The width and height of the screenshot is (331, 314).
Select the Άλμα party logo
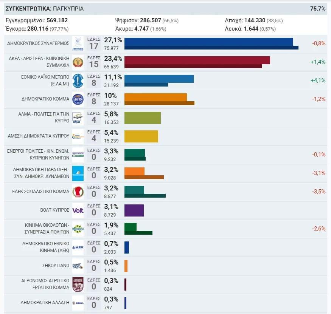click(x=78, y=118)
